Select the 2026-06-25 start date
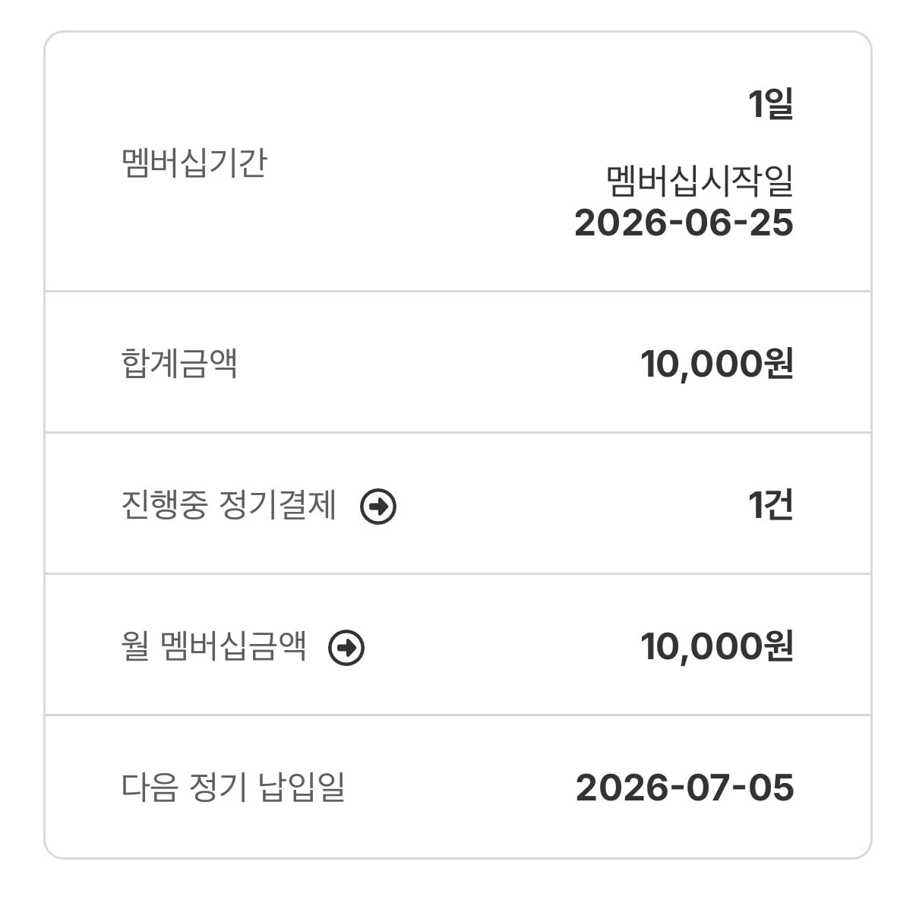The image size is (916, 903). coord(684,223)
